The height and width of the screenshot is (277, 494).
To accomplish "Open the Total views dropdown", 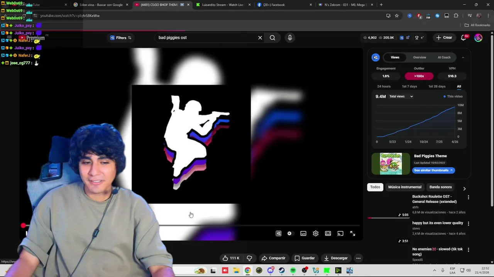I will [x=401, y=97].
